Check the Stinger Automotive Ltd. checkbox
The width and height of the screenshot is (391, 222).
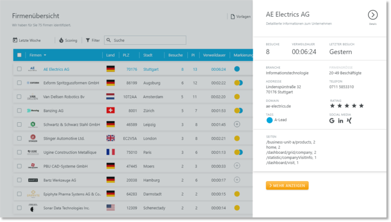coord(19,138)
